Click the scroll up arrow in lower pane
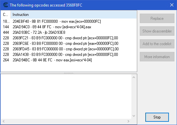Screen dimensions: 177x125 click(x=134, y=78)
